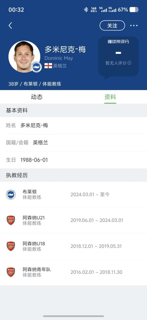This screenshot has height=320, width=147.
Task: Select the 阿森纳青年队 coaching entry
Action: click(73, 272)
